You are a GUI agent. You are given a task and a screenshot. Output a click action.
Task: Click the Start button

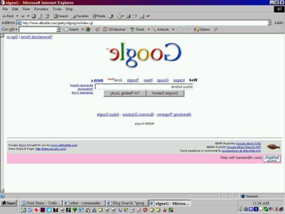(9, 203)
